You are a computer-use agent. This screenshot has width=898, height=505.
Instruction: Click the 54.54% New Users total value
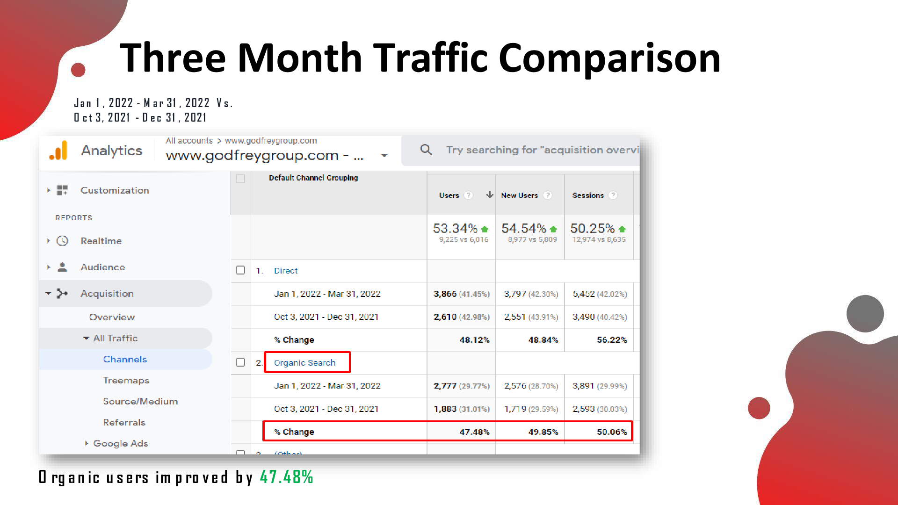pos(524,228)
